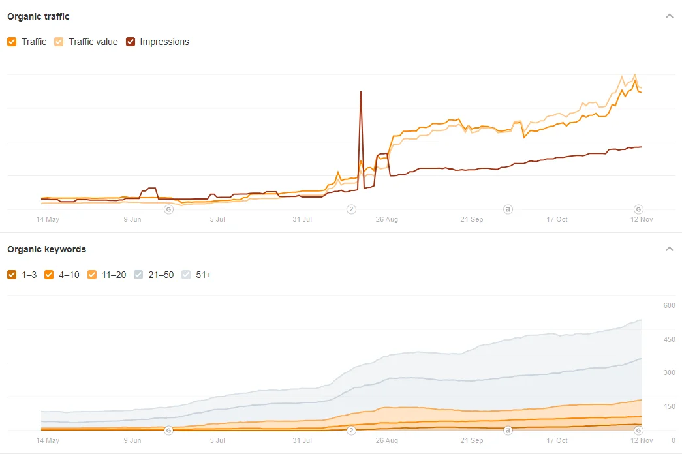This screenshot has width=682, height=454.
Task: Hide the Impressions series
Action: point(131,42)
